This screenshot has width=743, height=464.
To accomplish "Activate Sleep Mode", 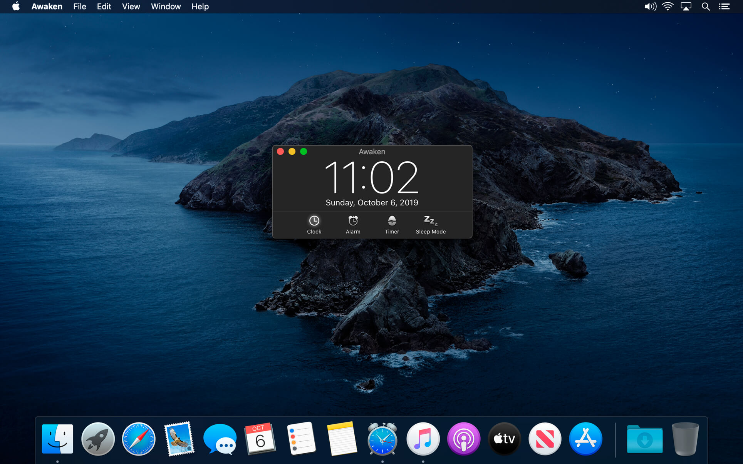I will 431,221.
